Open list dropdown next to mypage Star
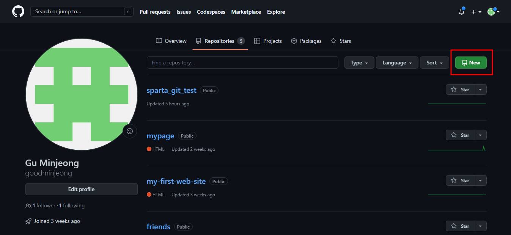This screenshot has height=235, width=511. pos(480,135)
